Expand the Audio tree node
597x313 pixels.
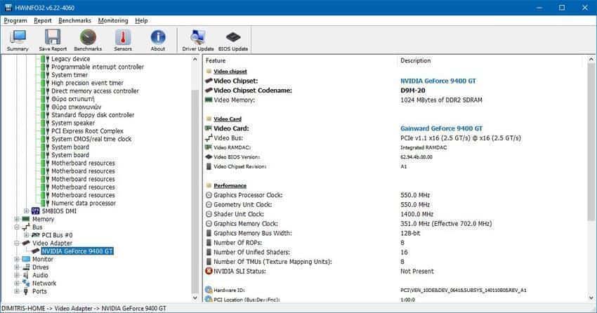point(17,275)
